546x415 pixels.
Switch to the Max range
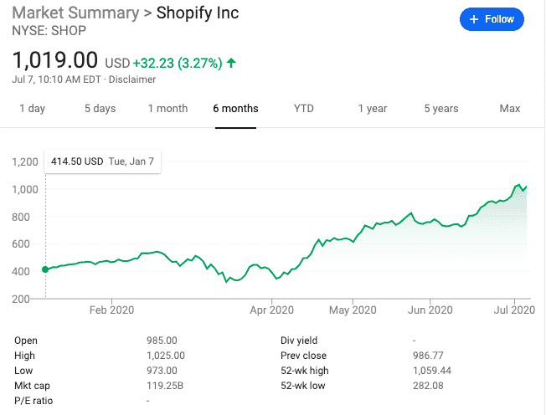[509, 109]
